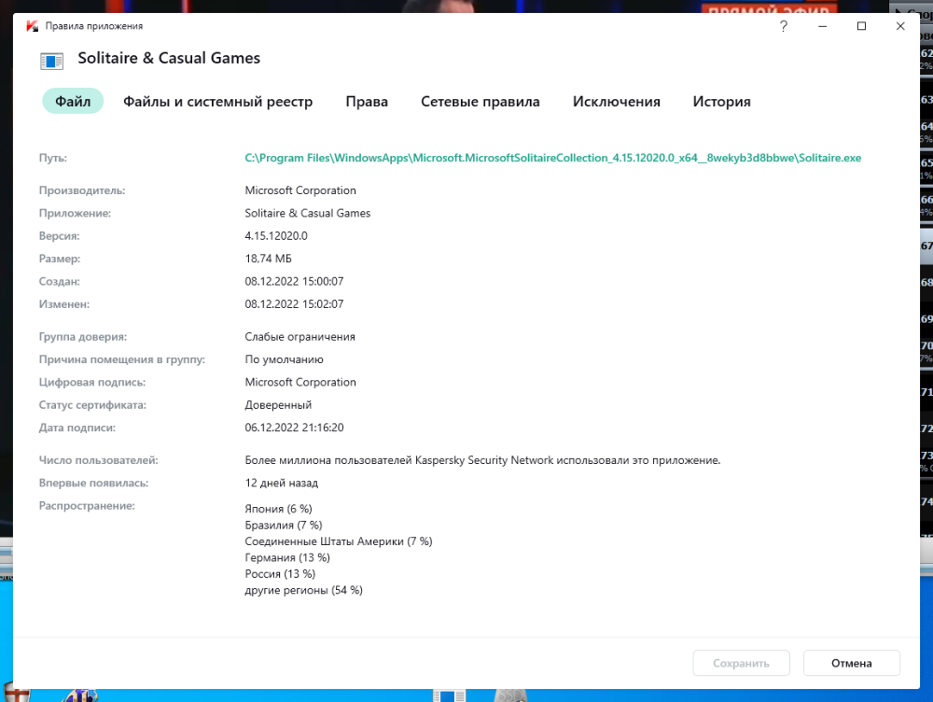Select Цифровая подпись value Microsoft Corporation
The height and width of the screenshot is (702, 933).
pyautogui.click(x=300, y=382)
